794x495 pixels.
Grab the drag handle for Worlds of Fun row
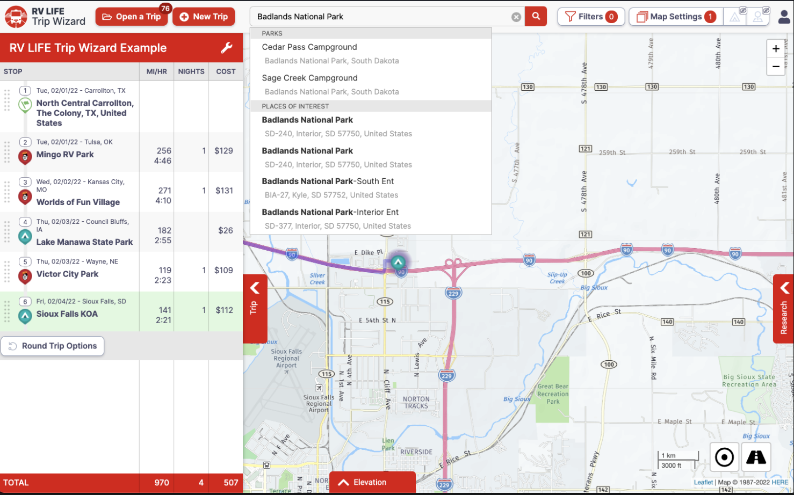7,192
